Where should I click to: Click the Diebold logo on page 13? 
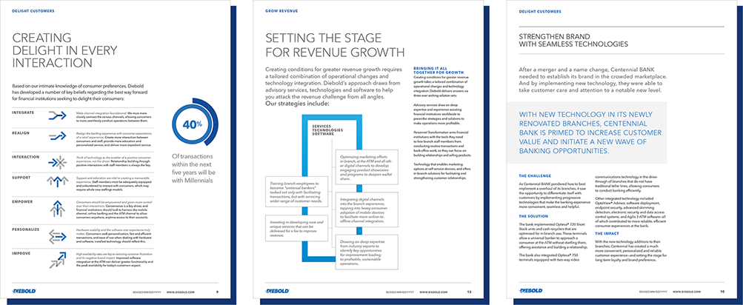click(278, 291)
